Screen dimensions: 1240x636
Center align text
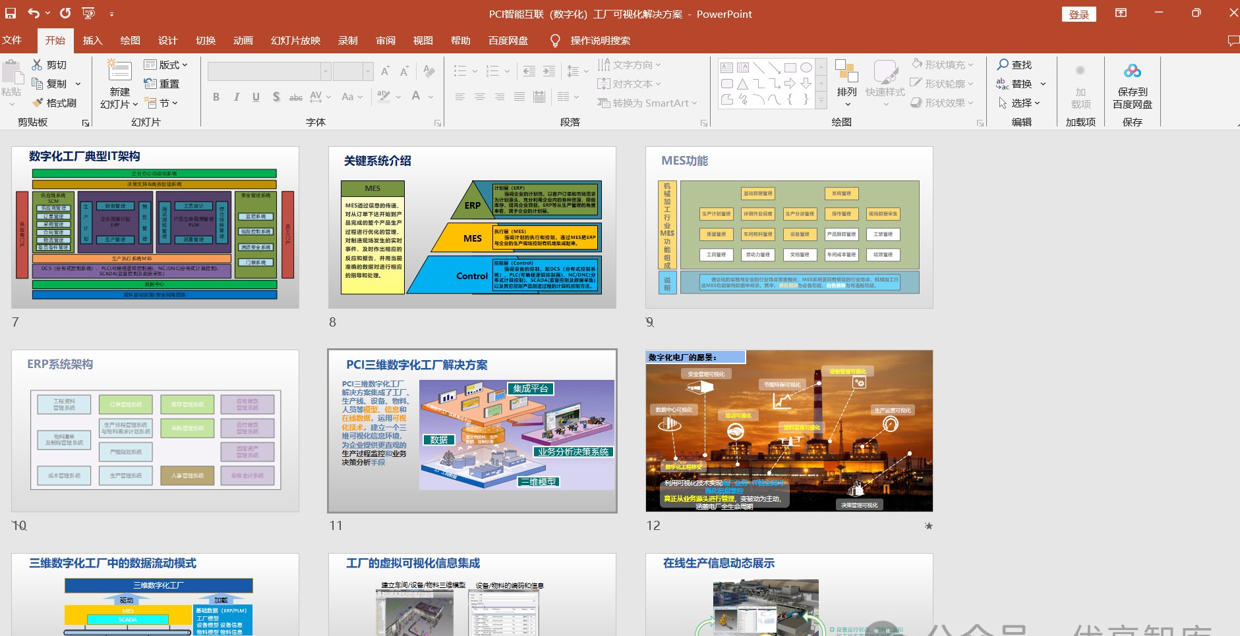click(480, 97)
